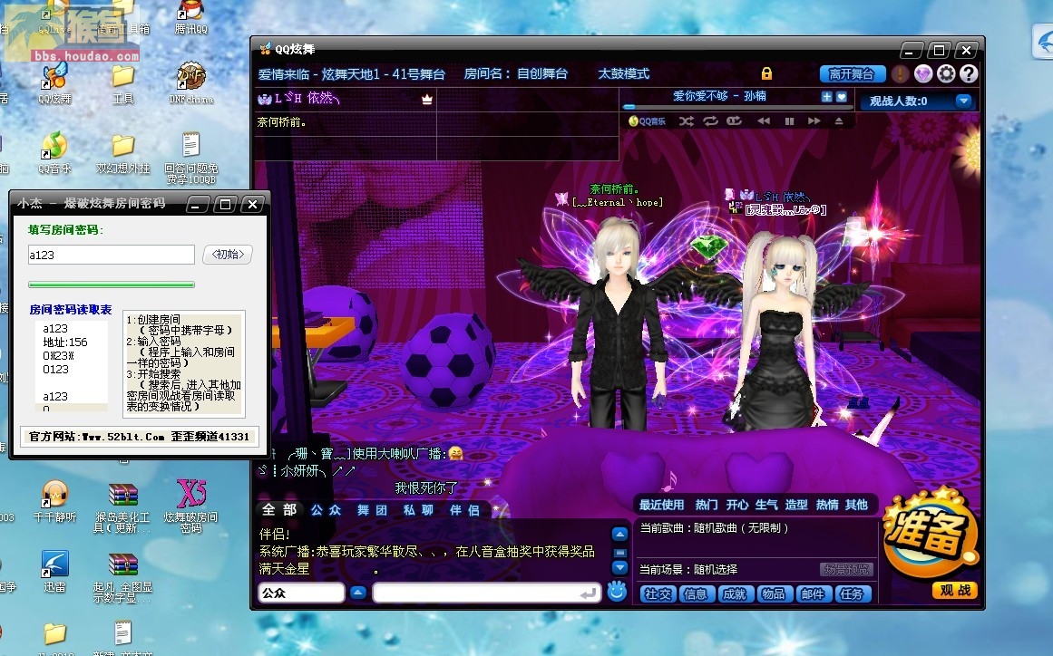
Task: Switch chat to the 舞团 tab
Action: pos(372,510)
